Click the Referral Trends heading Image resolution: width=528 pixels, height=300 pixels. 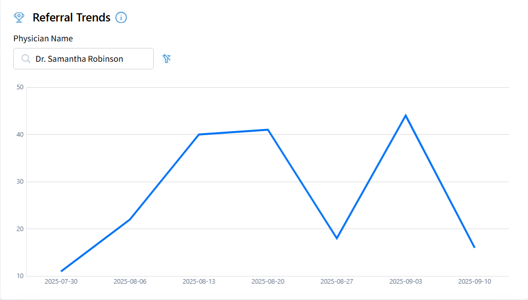pyautogui.click(x=71, y=17)
